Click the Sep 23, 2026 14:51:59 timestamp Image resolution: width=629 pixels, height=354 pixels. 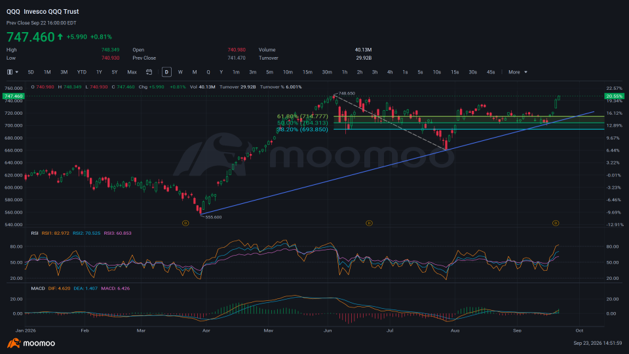point(598,343)
